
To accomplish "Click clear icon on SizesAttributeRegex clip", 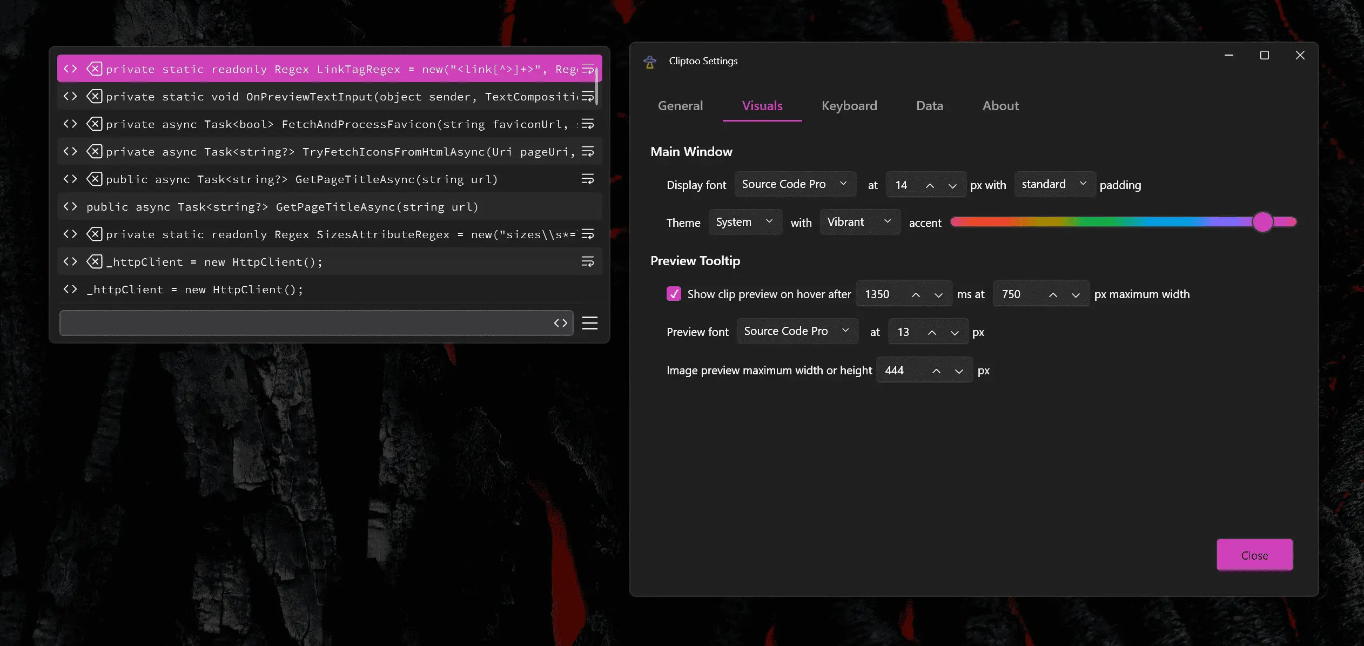I will tap(95, 234).
